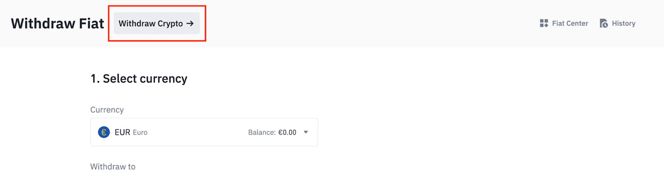
Task: Click the word "Fiat" in page title
Action: 91,24
